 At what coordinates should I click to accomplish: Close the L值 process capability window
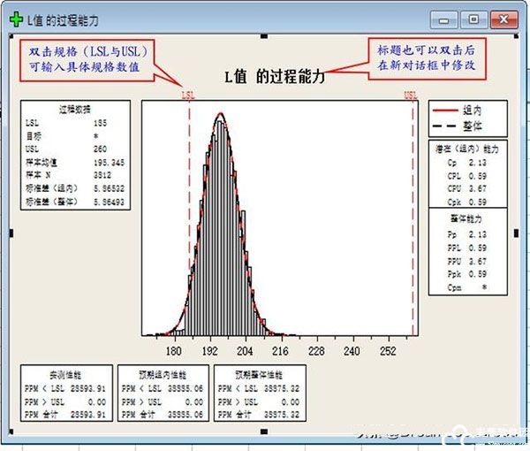point(504,20)
